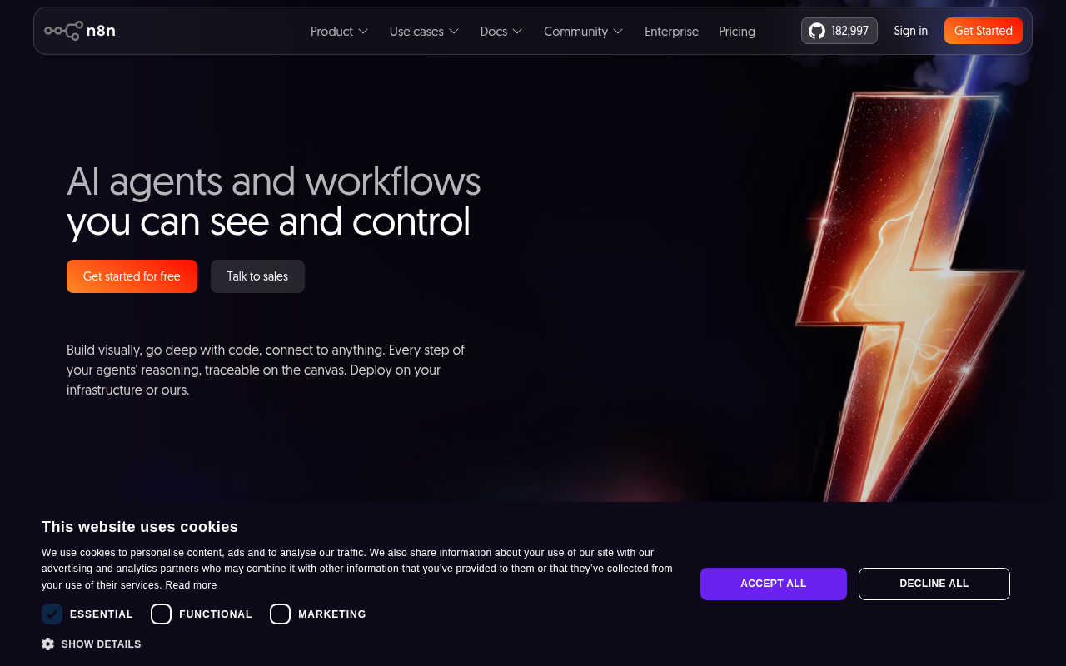The image size is (1066, 666).
Task: Open the GitHub repository star counter
Action: (x=839, y=30)
